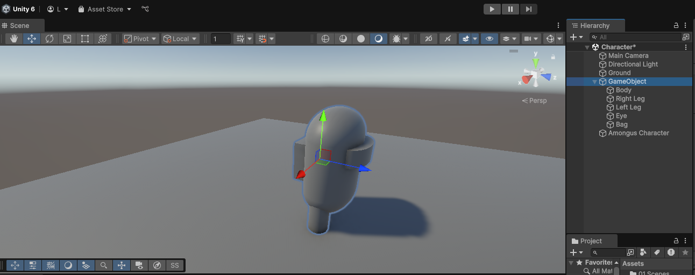Select the Scale tool
The width and height of the screenshot is (695, 275).
(67, 39)
